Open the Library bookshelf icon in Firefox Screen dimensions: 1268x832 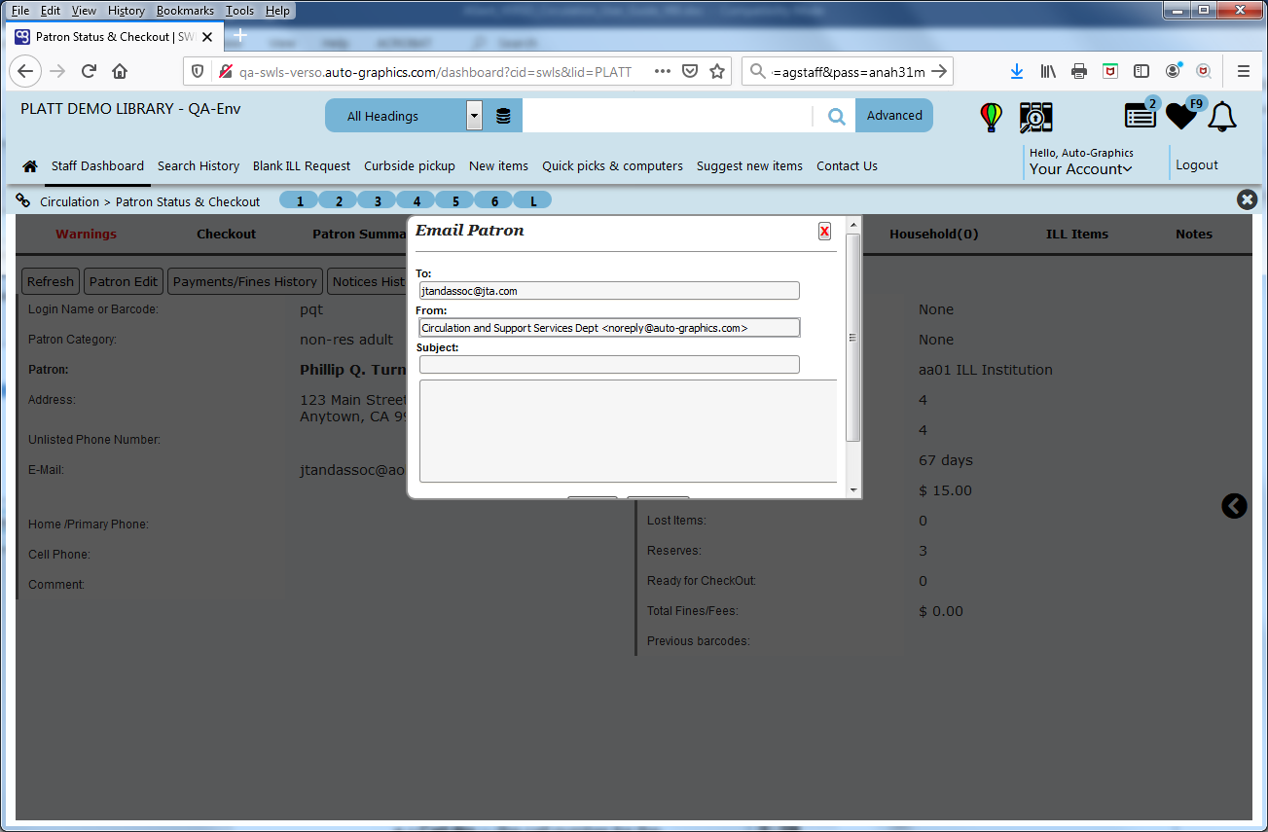coord(1048,71)
